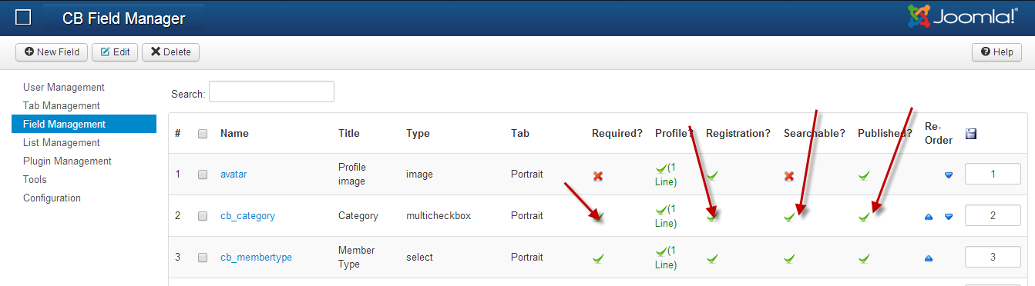Toggle avatar Searchable red cross icon
The height and width of the screenshot is (286, 1035).
(789, 176)
